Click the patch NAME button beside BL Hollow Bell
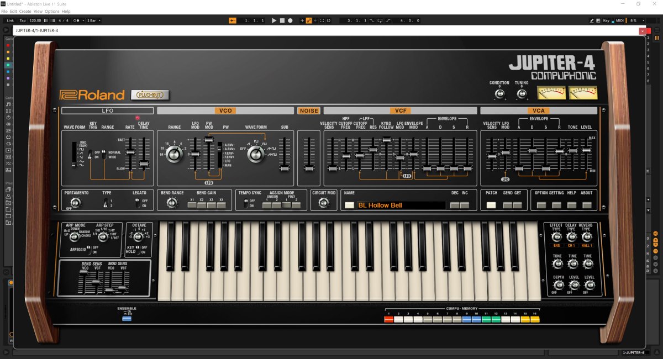This screenshot has width=663, height=359. coord(349,205)
